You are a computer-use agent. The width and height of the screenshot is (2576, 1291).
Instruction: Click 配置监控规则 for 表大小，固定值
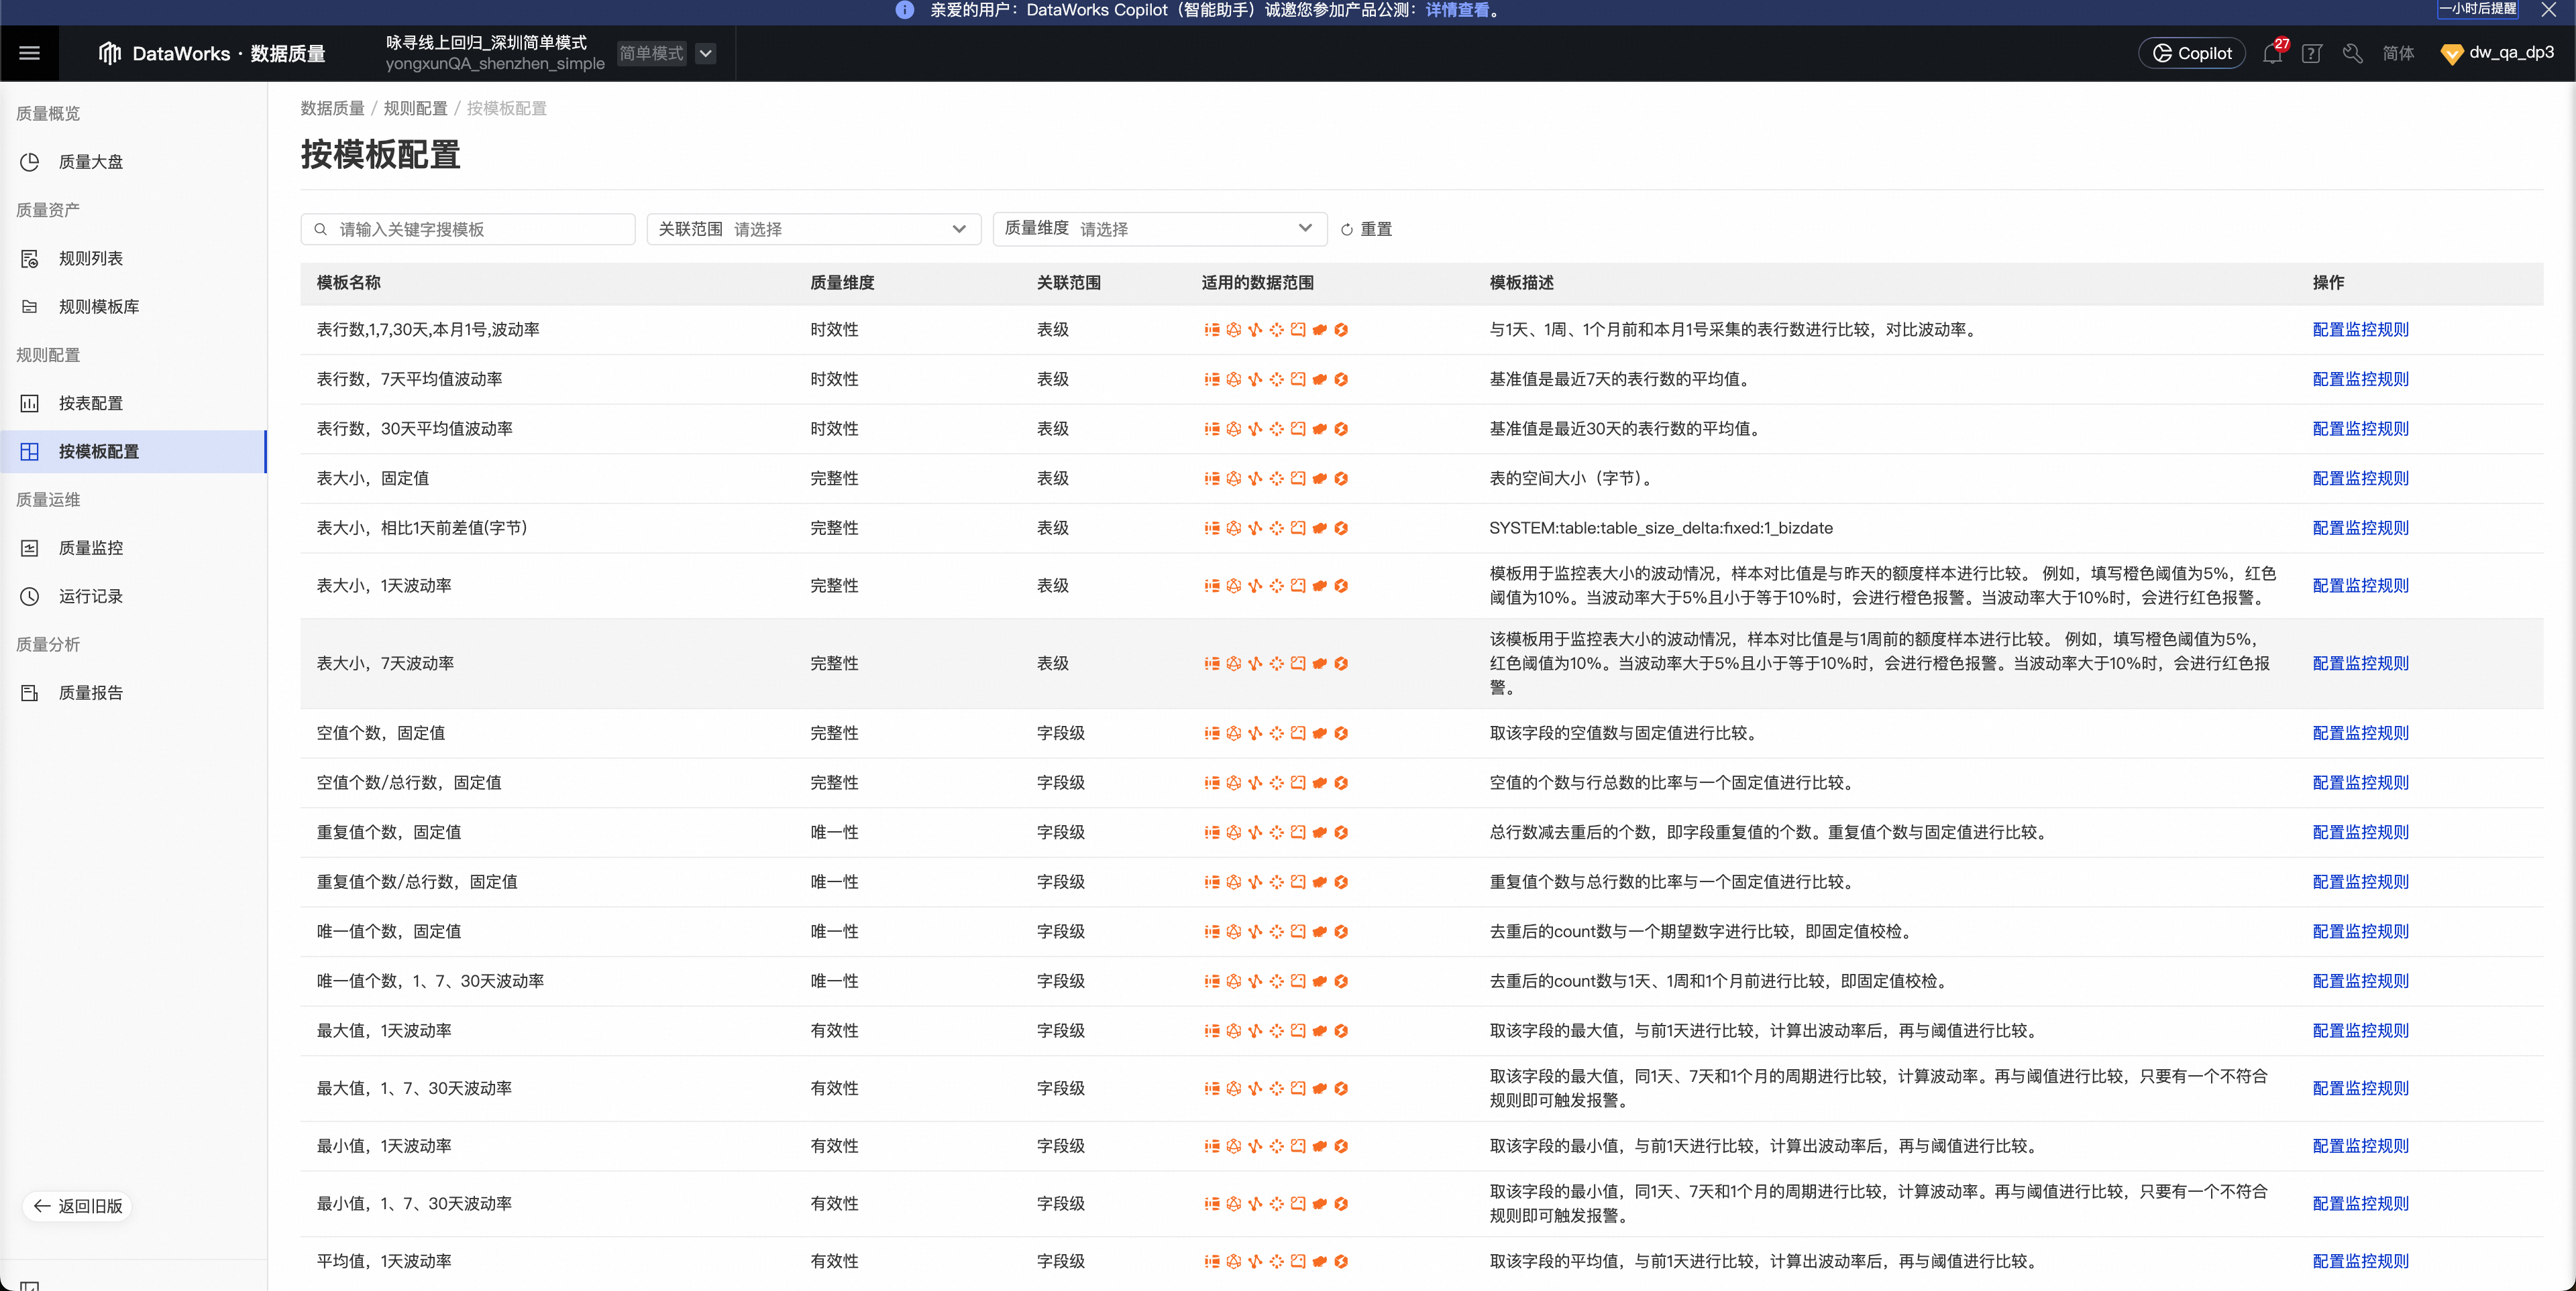(2360, 479)
